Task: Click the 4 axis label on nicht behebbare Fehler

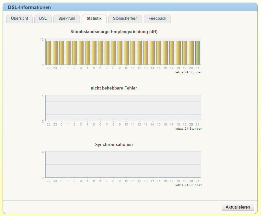Action: point(43,96)
